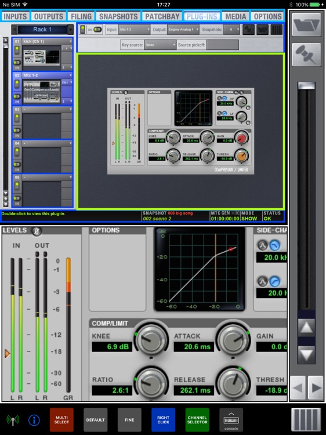The image size is (326, 435).
Task: Open the folder icon in the right sidebar
Action: [306, 24]
